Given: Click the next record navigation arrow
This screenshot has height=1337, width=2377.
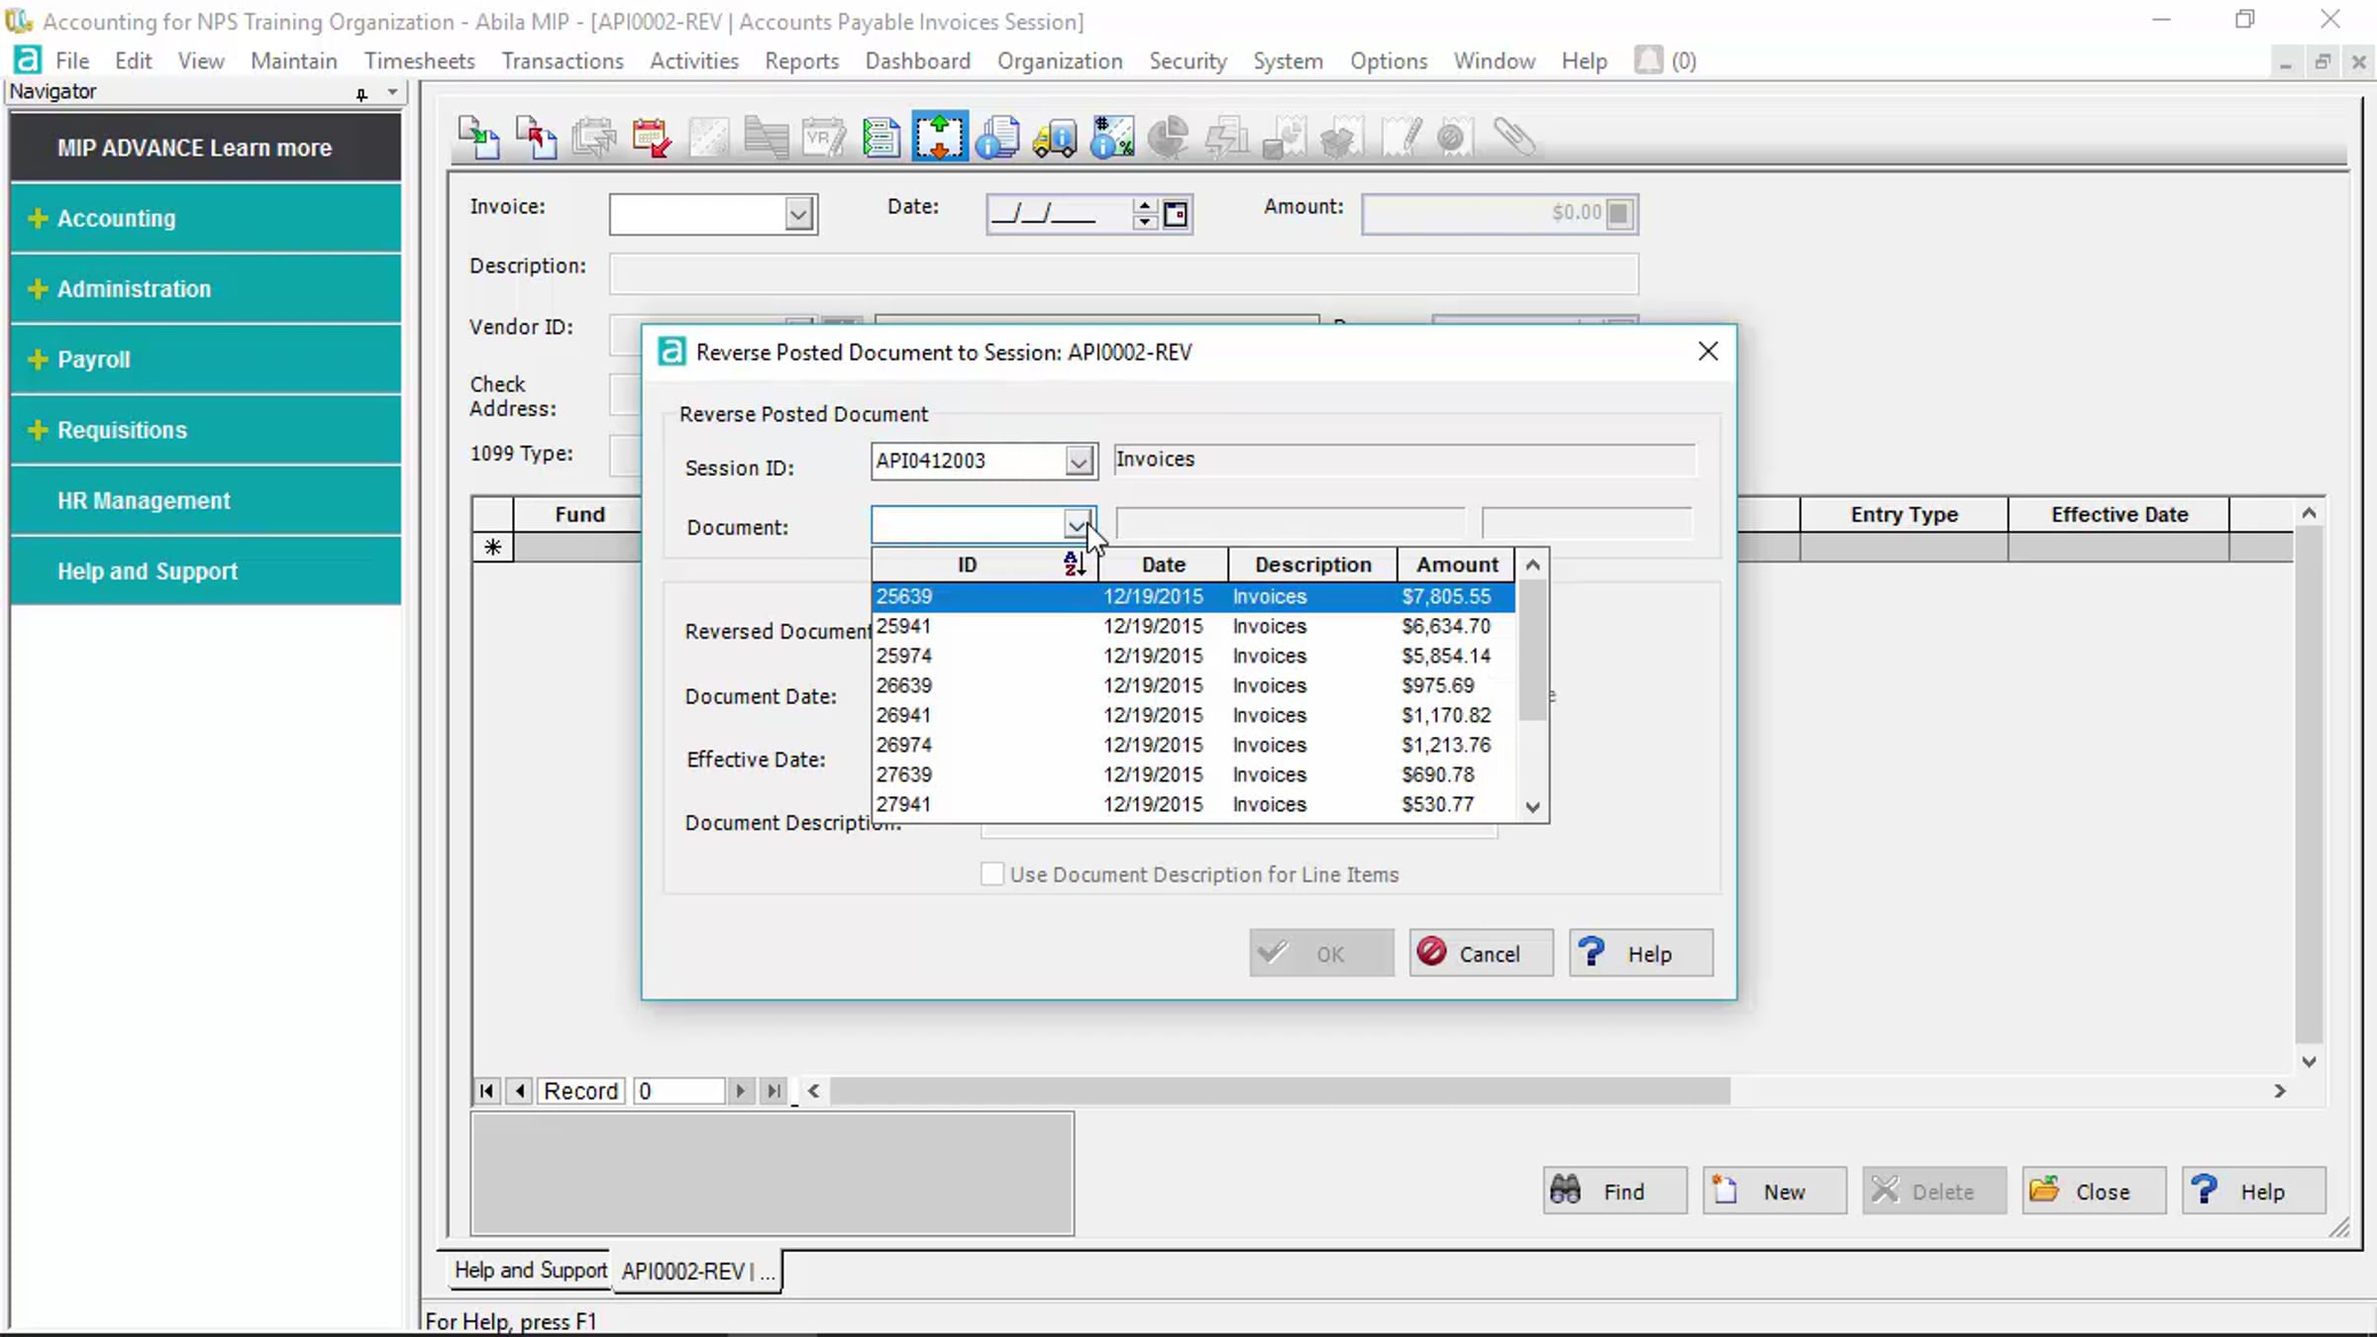Looking at the screenshot, I should (x=740, y=1090).
